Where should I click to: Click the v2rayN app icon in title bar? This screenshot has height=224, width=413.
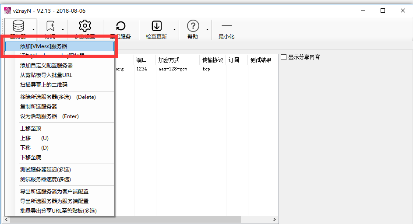[7, 10]
